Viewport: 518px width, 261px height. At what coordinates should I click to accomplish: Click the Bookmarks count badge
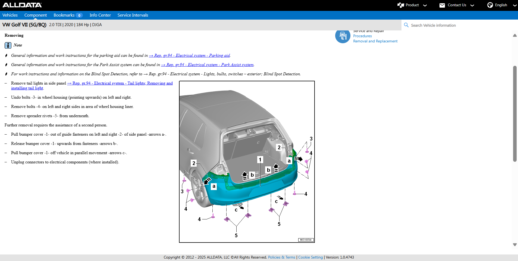click(x=79, y=15)
